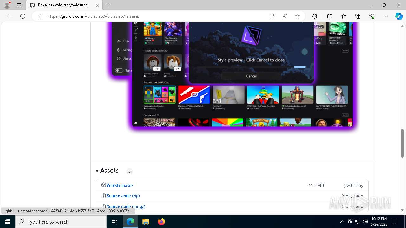
Task: Open the notification center icon
Action: [x=396, y=222]
